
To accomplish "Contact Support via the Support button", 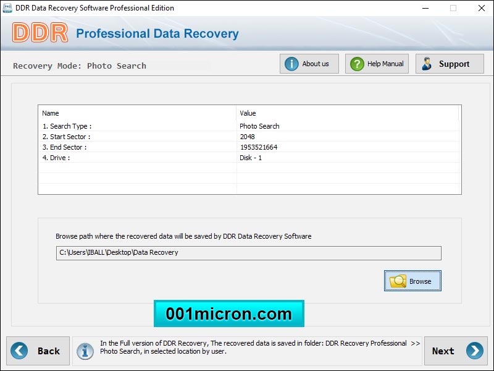I will tap(450, 64).
